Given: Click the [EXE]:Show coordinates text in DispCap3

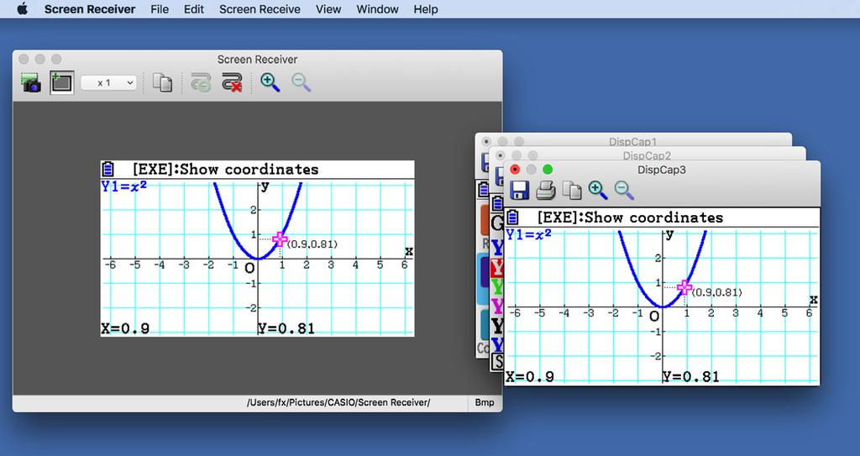Looking at the screenshot, I should point(630,218).
